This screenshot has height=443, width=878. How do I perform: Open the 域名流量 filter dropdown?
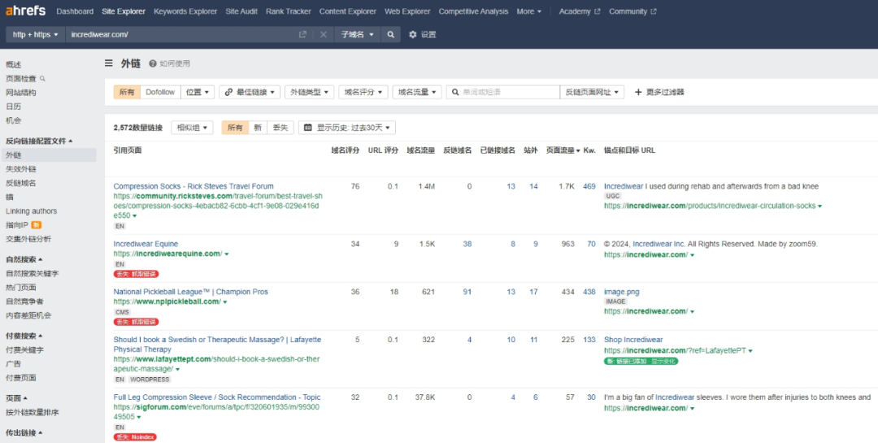pyautogui.click(x=417, y=93)
